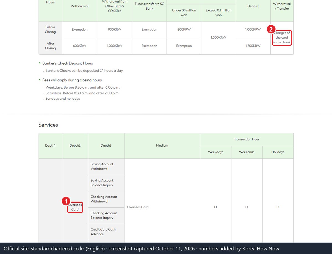Viewport: 332px width, 254px height.
Task: Click the Medium column header
Action: point(162,145)
